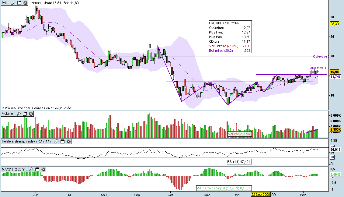Click the Année +Haut 16,84 +Bas 11,80 header

tap(55, 3)
